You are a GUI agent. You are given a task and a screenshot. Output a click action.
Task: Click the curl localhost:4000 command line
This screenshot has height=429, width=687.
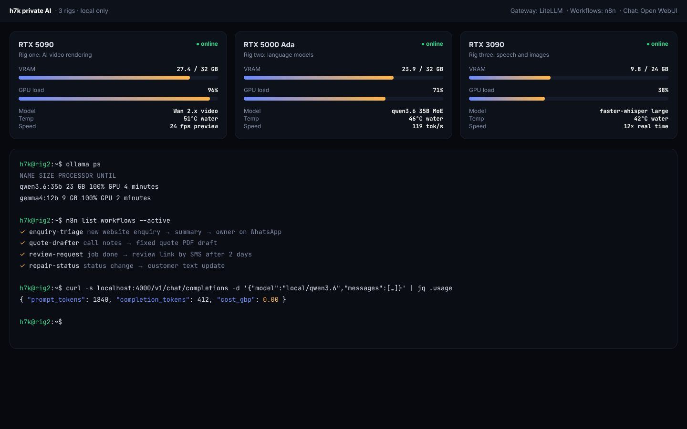[x=236, y=288]
